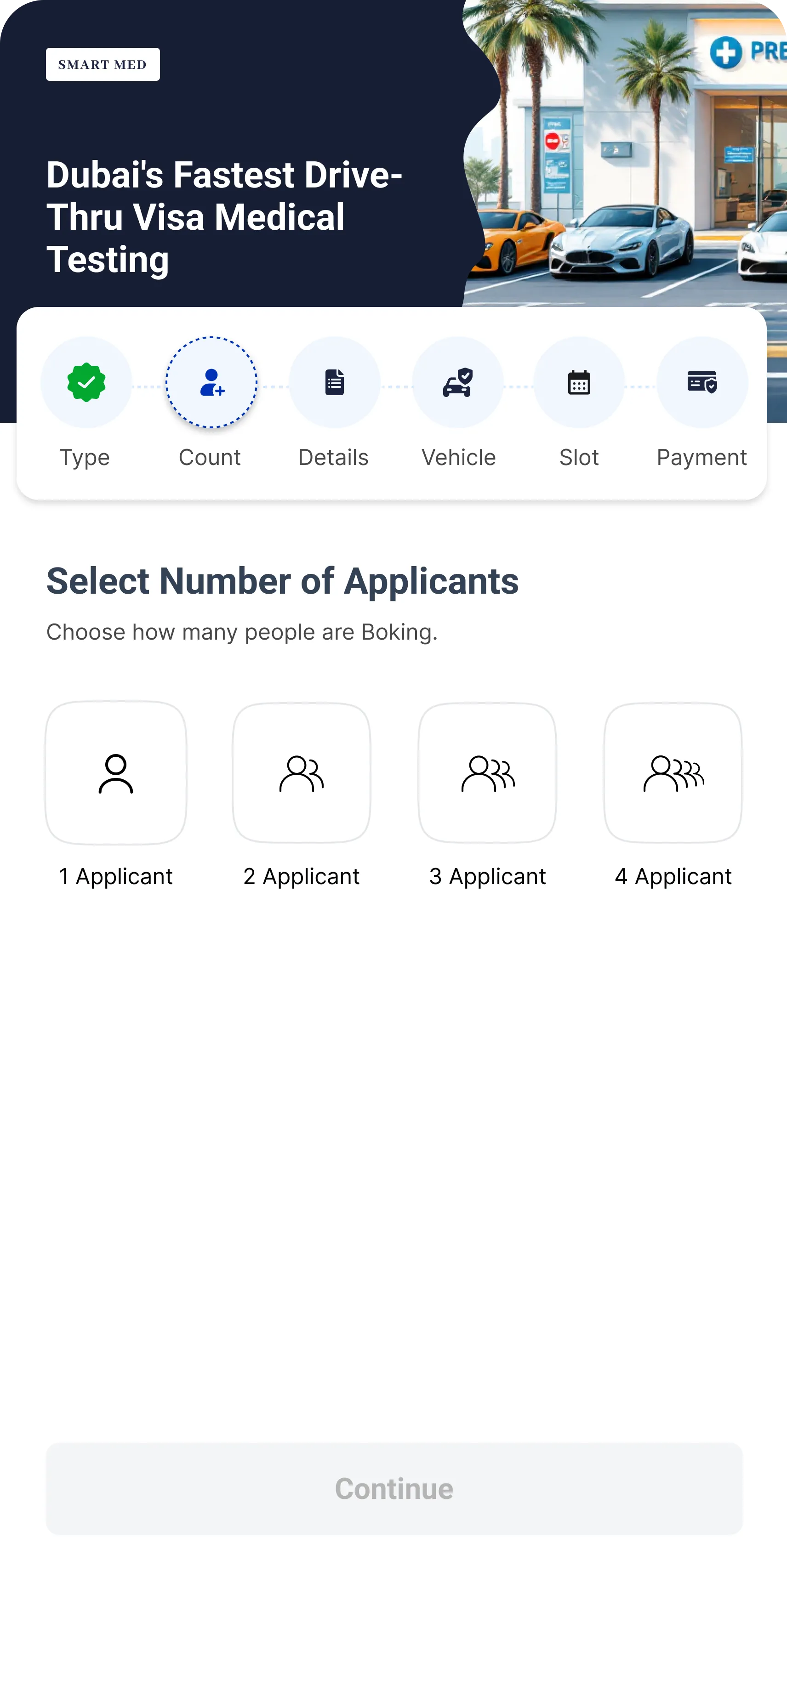Go to the Slot calendar icon
Viewport: 787px width, 1702px height.
coord(579,383)
